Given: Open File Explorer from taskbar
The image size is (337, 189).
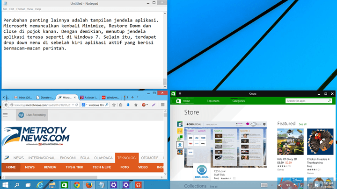Looking at the screenshot, I should coord(52,185).
